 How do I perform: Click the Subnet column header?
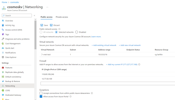73,50
